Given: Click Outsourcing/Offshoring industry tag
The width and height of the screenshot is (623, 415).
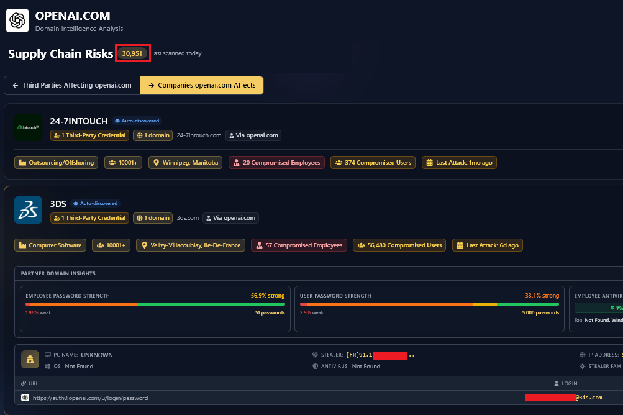Looking at the screenshot, I should (x=57, y=163).
